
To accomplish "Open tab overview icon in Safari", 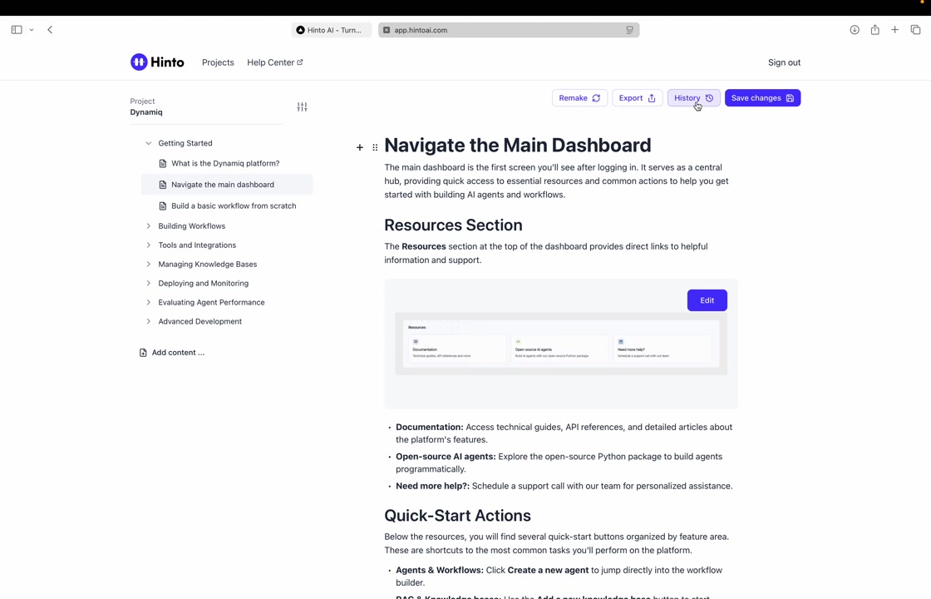I will (x=915, y=30).
